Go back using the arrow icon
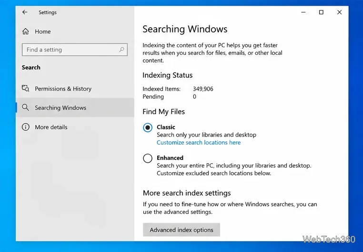 click(x=25, y=12)
